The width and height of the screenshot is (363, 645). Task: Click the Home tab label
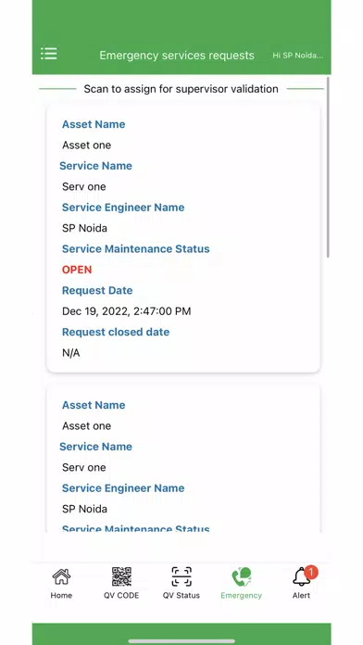click(x=61, y=595)
